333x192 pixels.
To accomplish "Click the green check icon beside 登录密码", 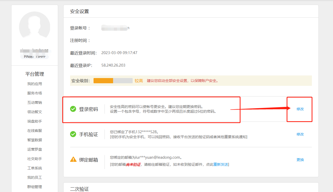I will click(73, 109).
